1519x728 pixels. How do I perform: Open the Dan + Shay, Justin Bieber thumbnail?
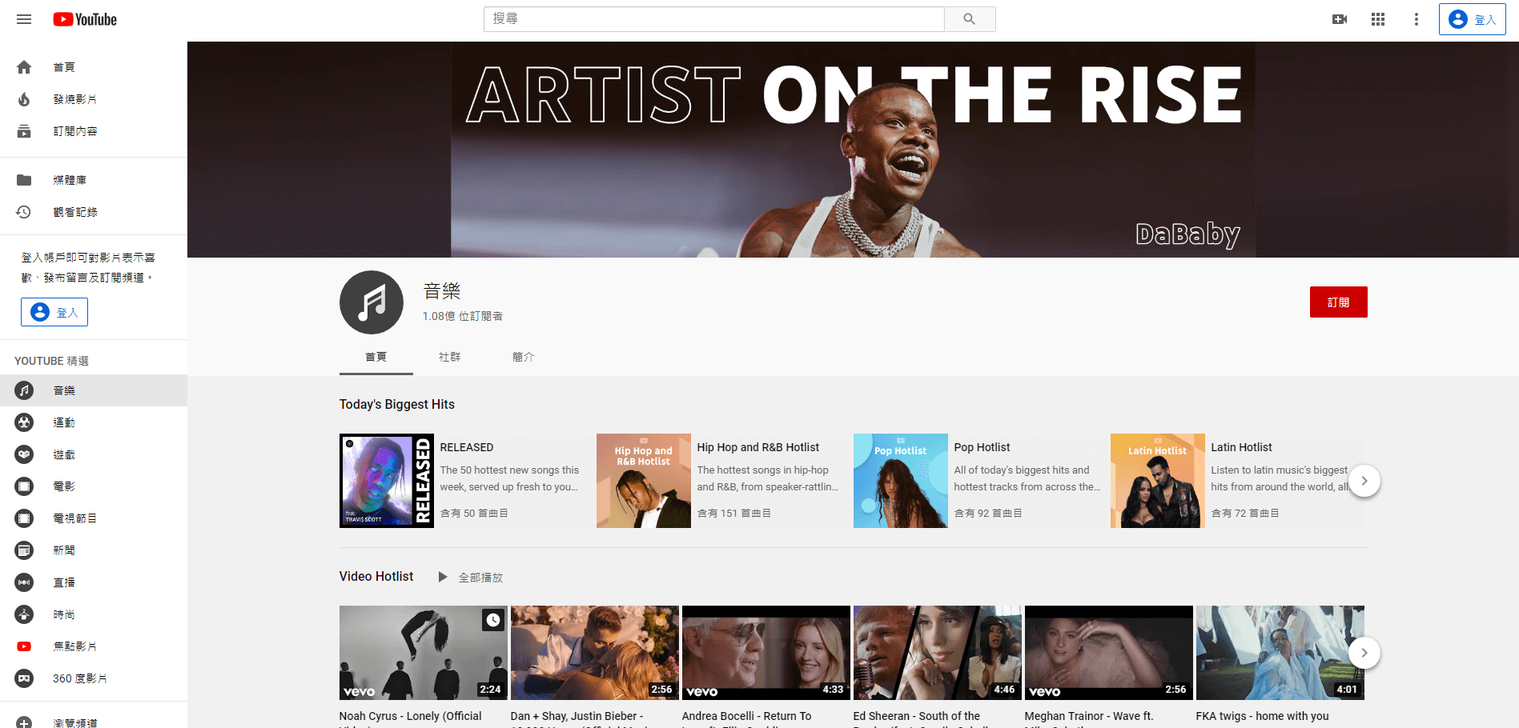tap(595, 653)
